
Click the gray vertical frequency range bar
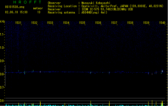pyautogui.click(x=5, y=76)
